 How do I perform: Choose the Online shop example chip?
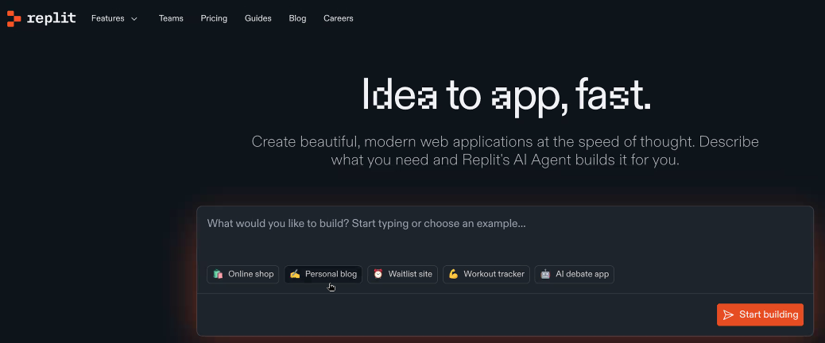tap(243, 274)
